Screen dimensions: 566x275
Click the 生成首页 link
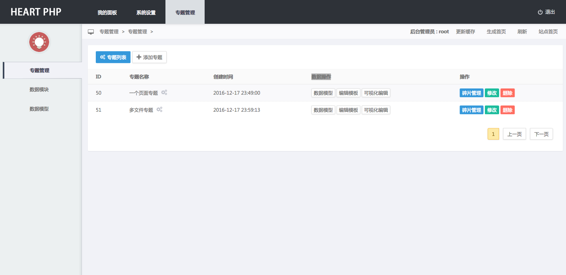[496, 32]
